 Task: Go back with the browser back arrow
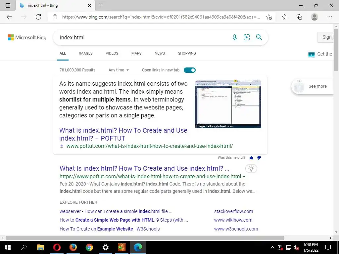9,17
